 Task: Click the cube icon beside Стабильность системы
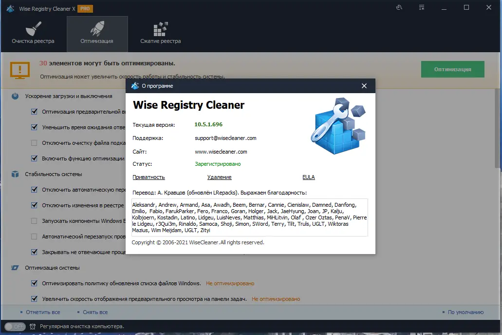click(x=15, y=174)
